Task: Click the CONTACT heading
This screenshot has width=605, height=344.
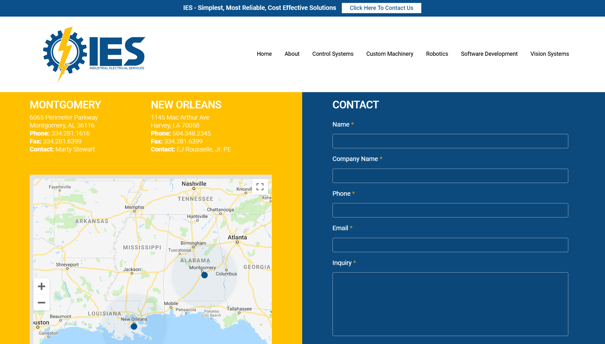Action: (x=355, y=105)
